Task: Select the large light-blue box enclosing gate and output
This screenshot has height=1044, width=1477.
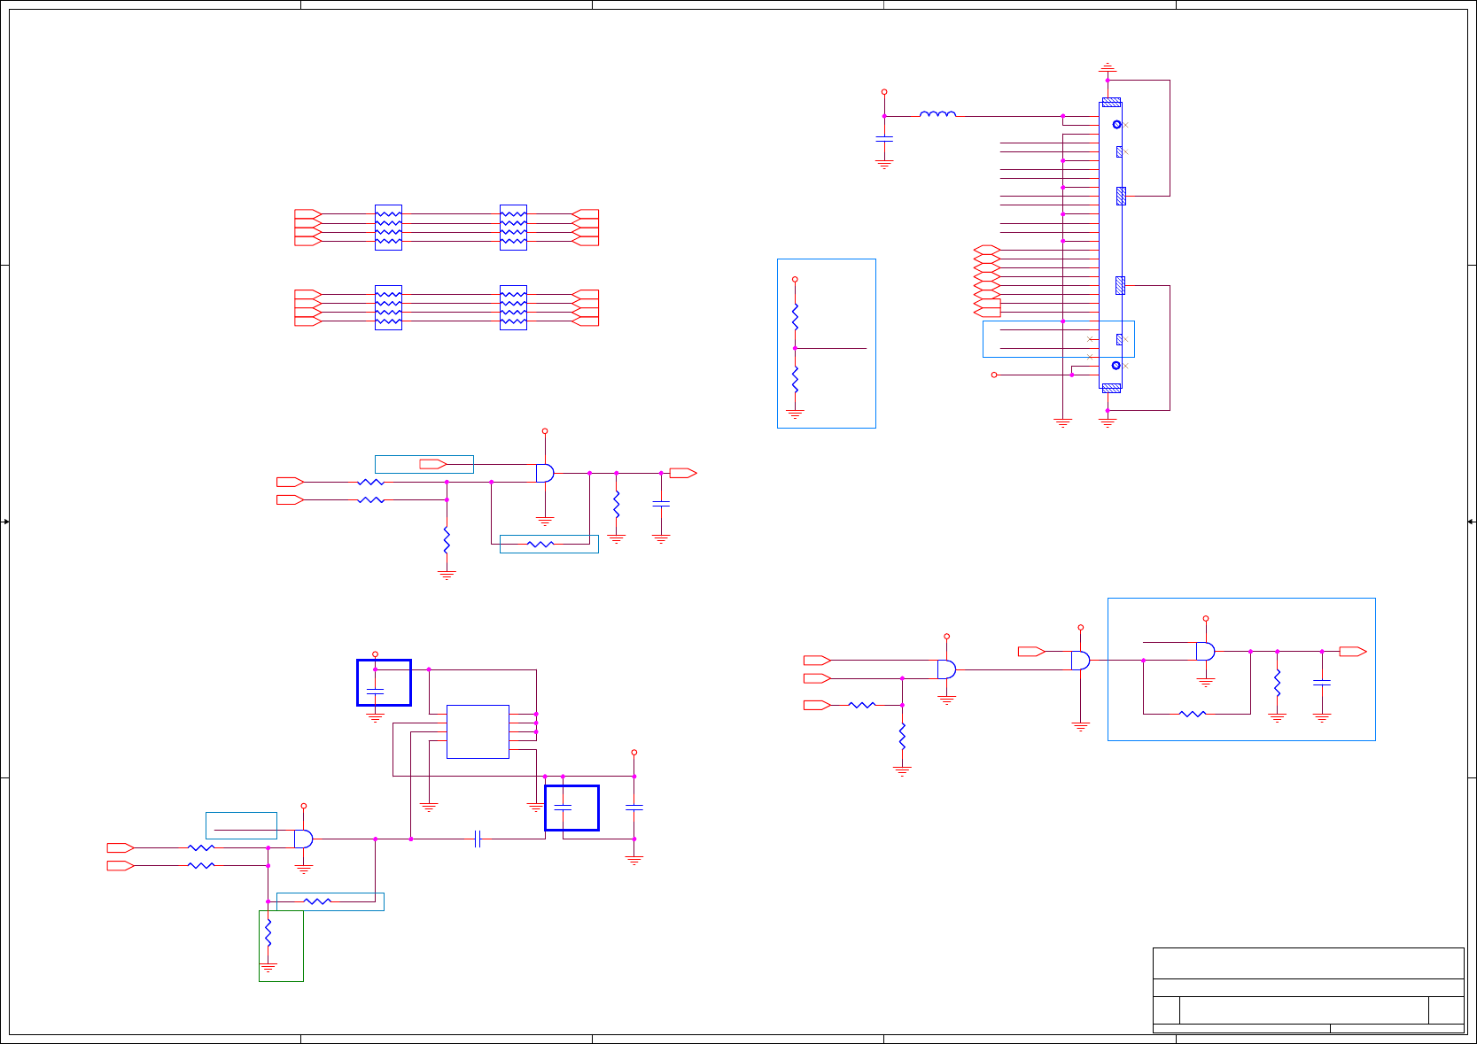Action: coord(1241,669)
